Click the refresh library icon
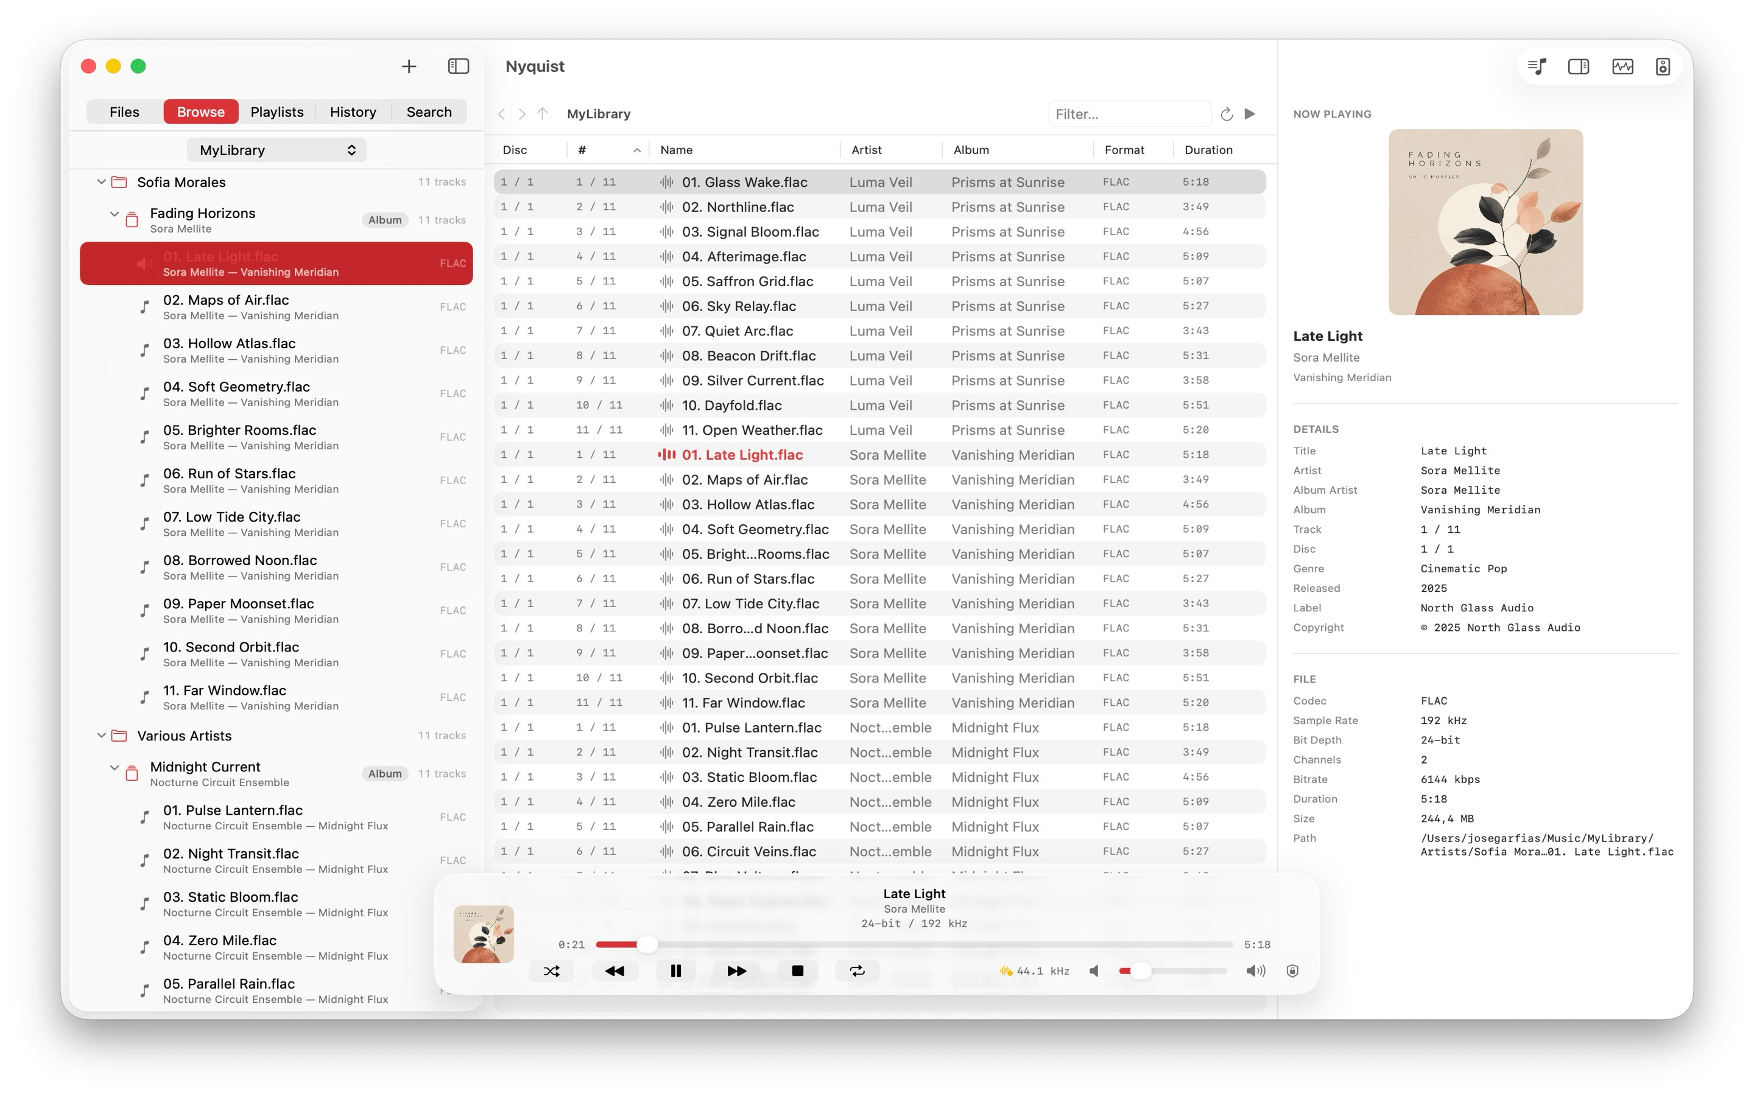This screenshot has width=1754, height=1096. 1227,114
